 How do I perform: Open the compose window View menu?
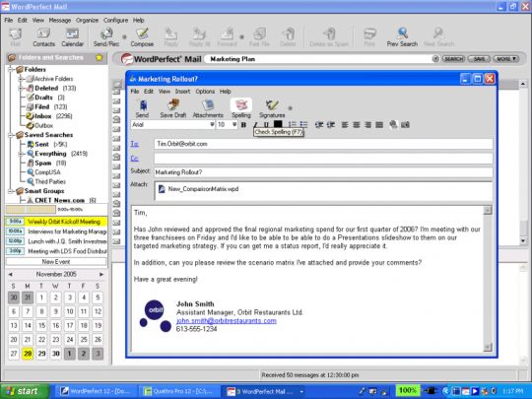point(165,92)
